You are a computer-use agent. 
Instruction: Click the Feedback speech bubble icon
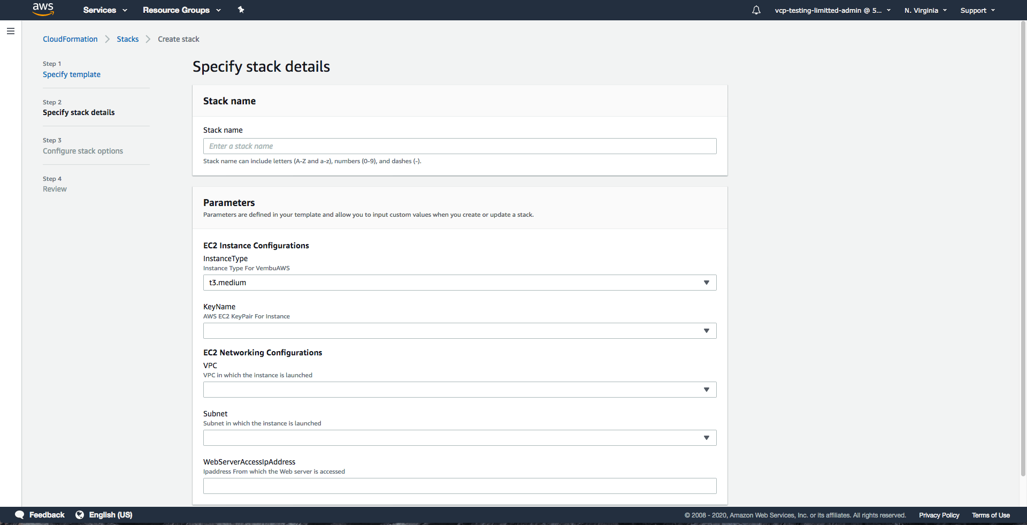[x=20, y=515]
